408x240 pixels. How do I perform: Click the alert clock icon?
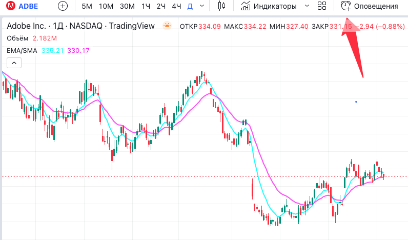pos(346,6)
